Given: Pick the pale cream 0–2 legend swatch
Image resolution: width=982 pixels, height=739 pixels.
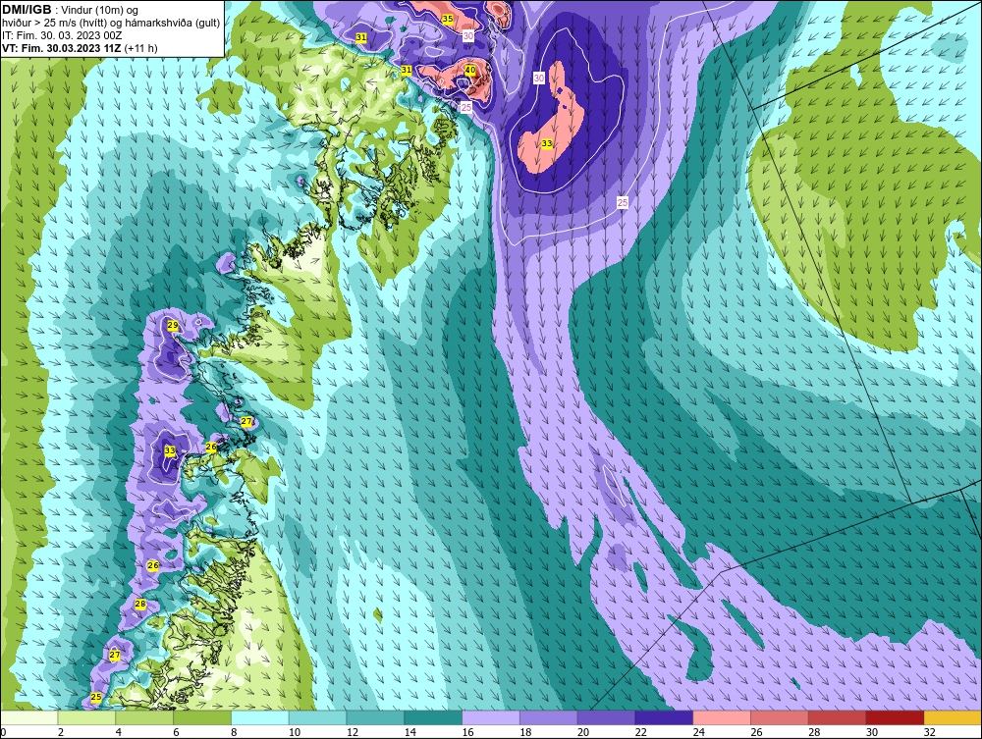Looking at the screenshot, I should click(x=28, y=717).
